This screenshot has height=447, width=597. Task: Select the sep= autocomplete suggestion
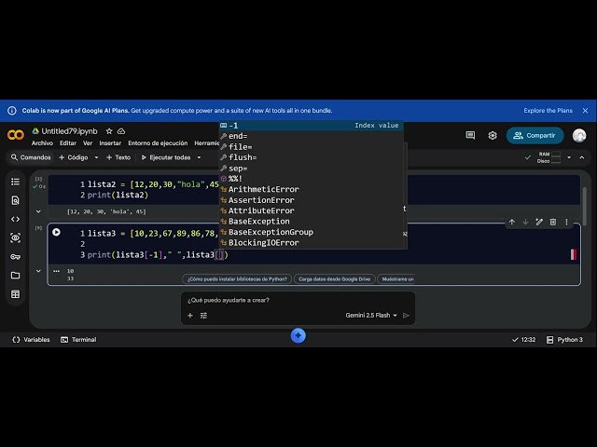[x=311, y=168]
